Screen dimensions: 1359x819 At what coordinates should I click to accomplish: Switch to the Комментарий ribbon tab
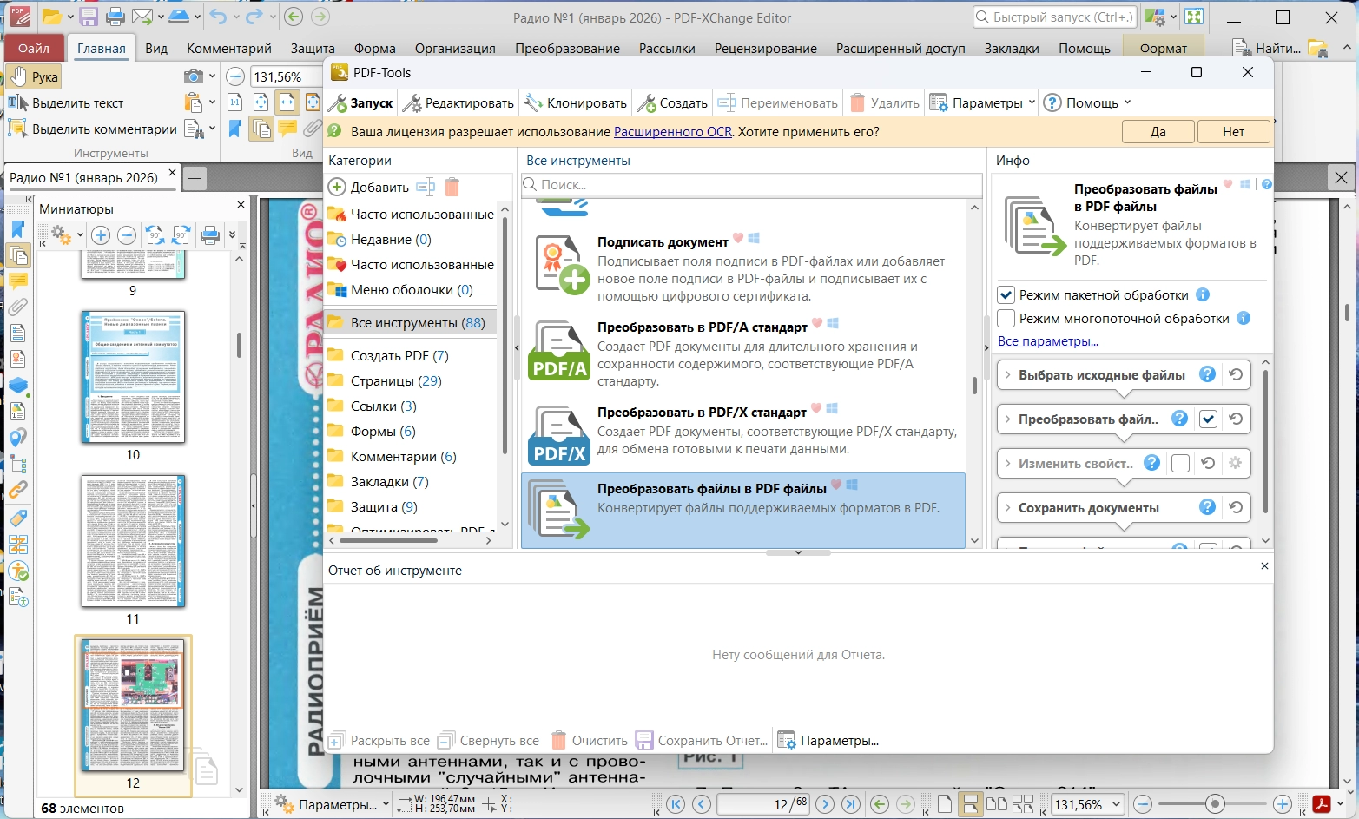[x=229, y=49]
